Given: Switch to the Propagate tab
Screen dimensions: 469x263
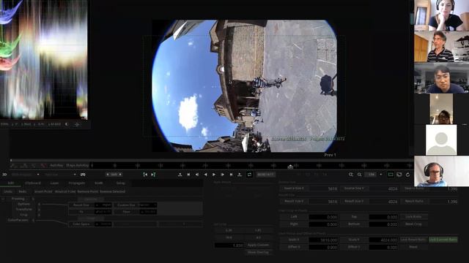Looking at the screenshot, I should click(77, 183).
